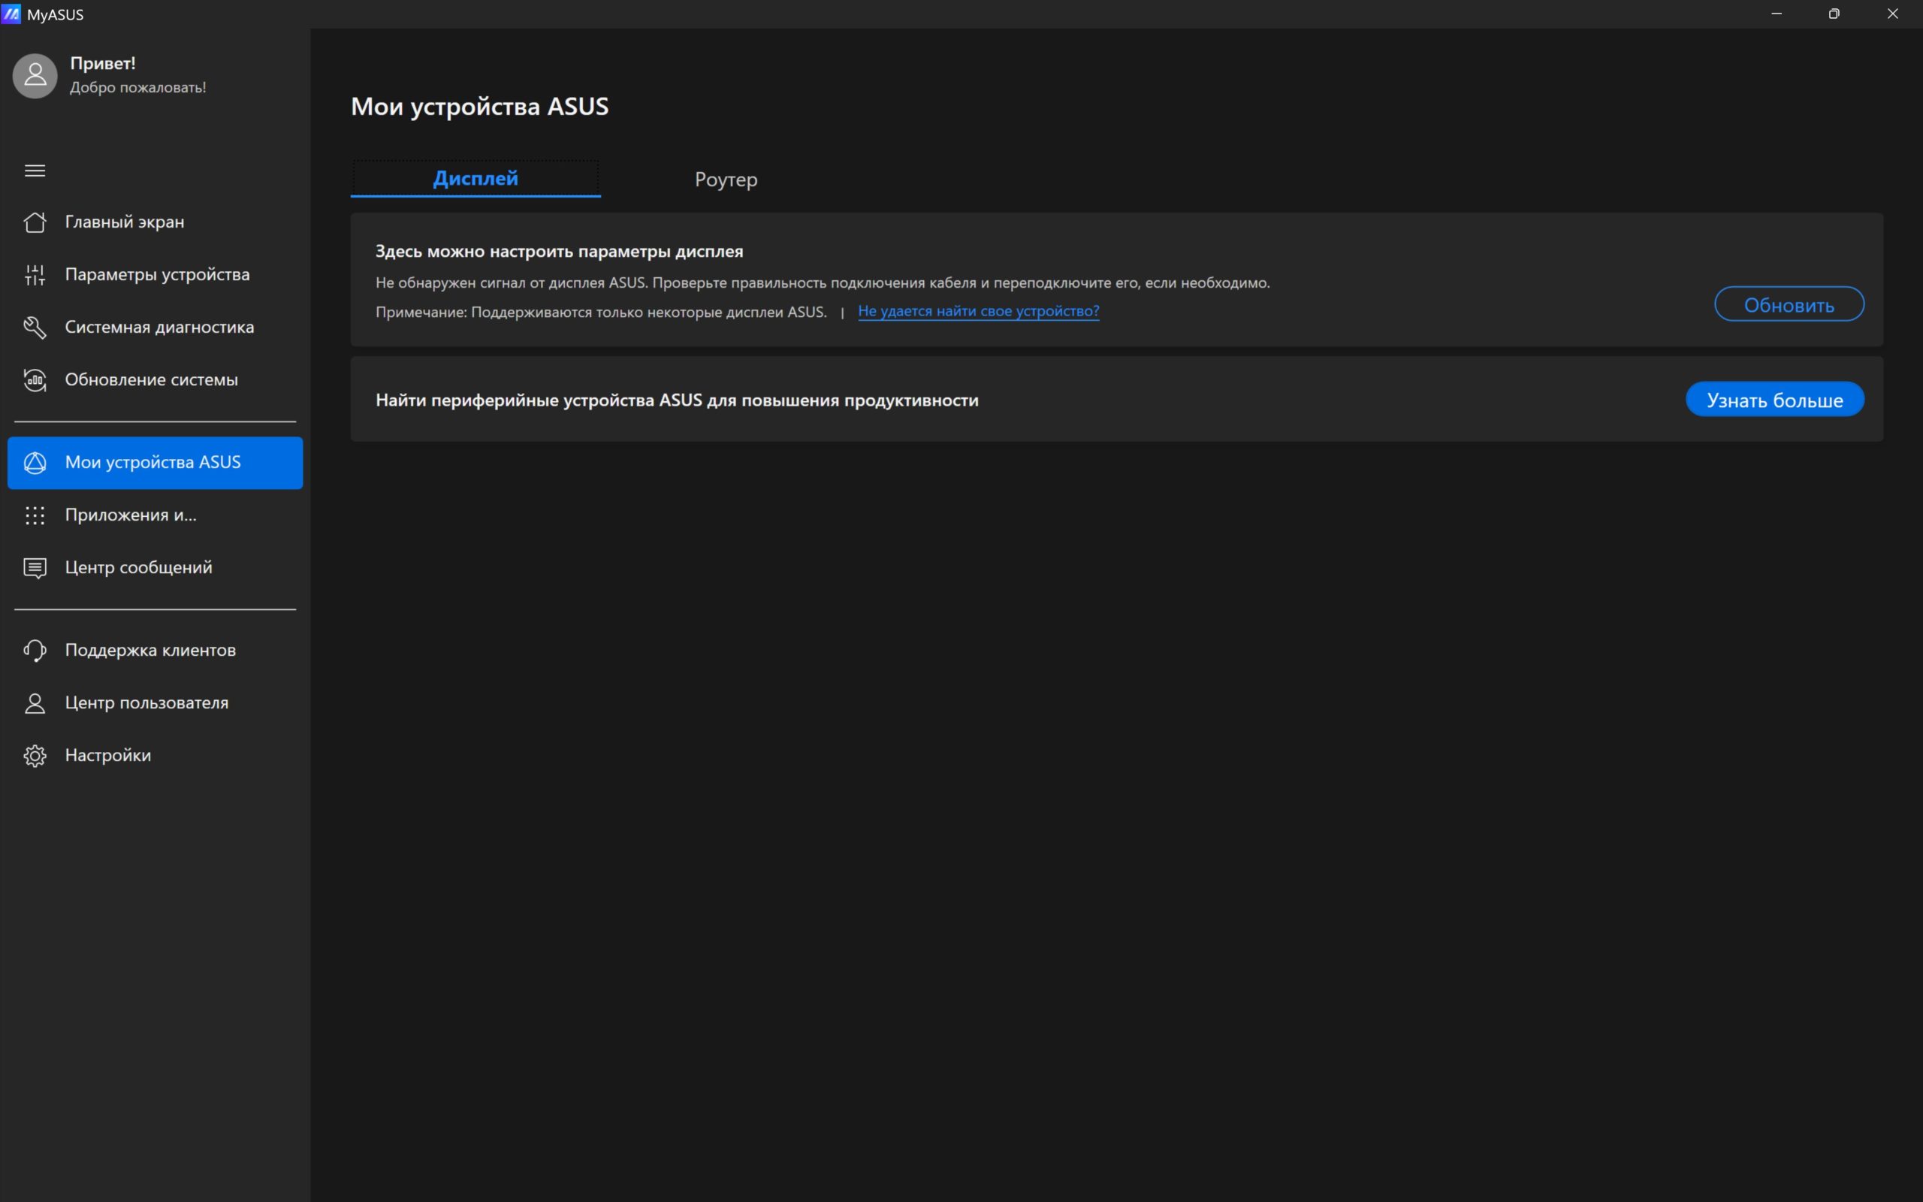Click the person icon for Центр пользователя

(35, 702)
